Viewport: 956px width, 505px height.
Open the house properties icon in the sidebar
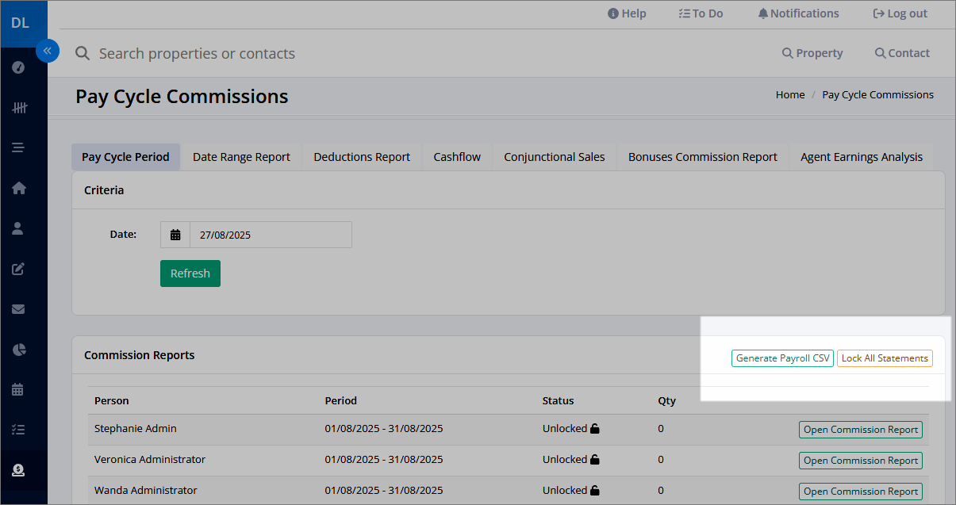(x=19, y=188)
